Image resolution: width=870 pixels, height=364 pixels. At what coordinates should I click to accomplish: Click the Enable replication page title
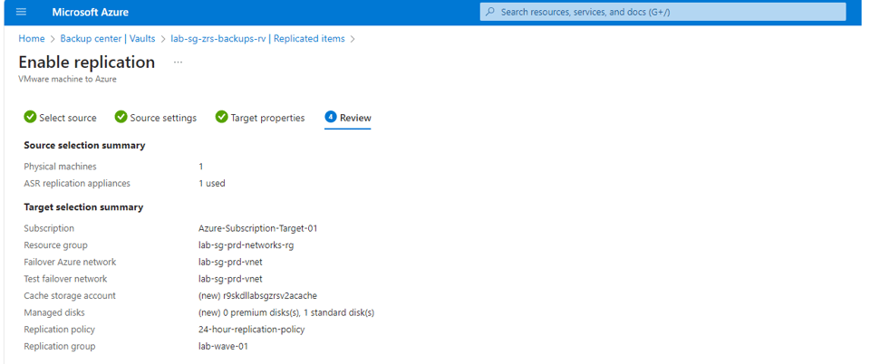coord(87,62)
